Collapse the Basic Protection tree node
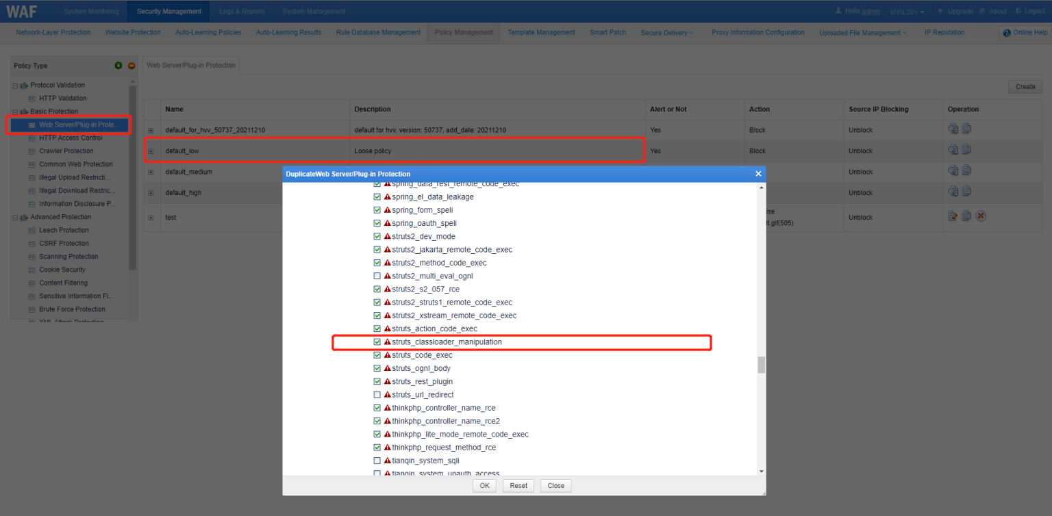1052x516 pixels. (13, 111)
